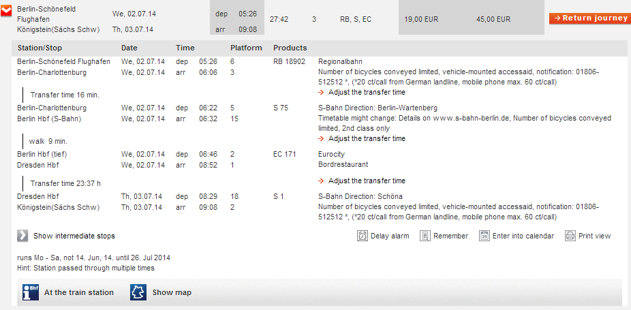This screenshot has width=631, height=310.
Task: Adjust the transfer time under S 75
Action: tap(367, 138)
